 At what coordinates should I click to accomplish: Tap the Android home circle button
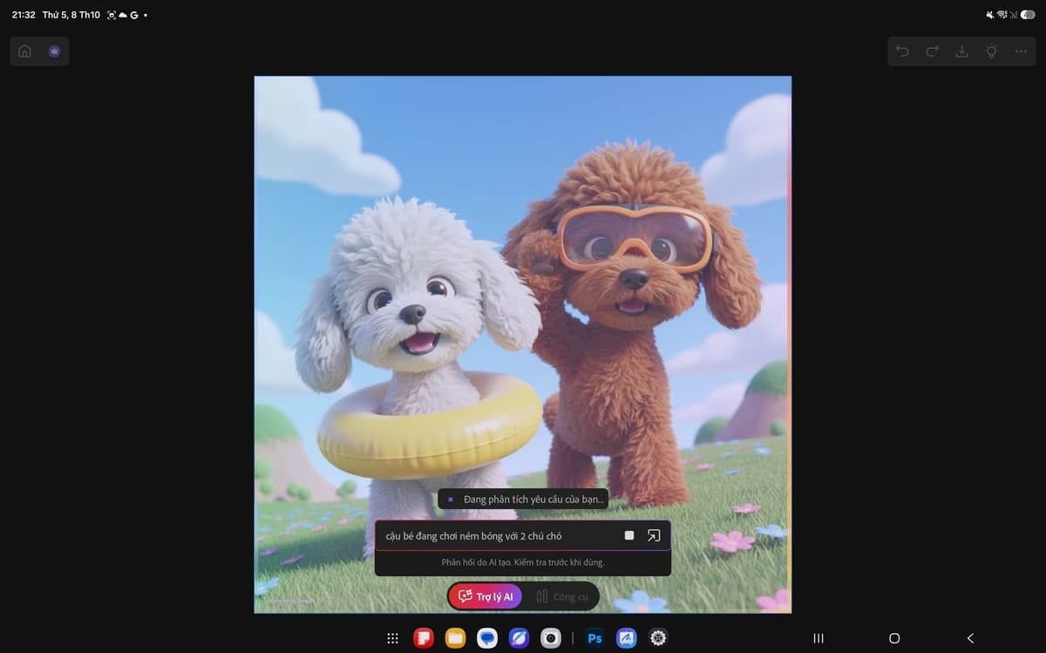tap(894, 638)
